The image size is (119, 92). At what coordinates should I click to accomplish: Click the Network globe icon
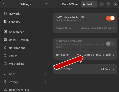coord(5,14)
